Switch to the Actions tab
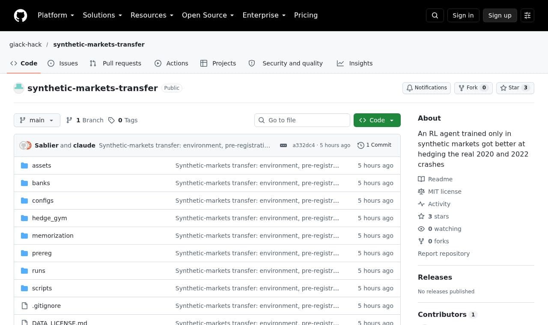Screen dimensions: 548x325 pos(171,63)
